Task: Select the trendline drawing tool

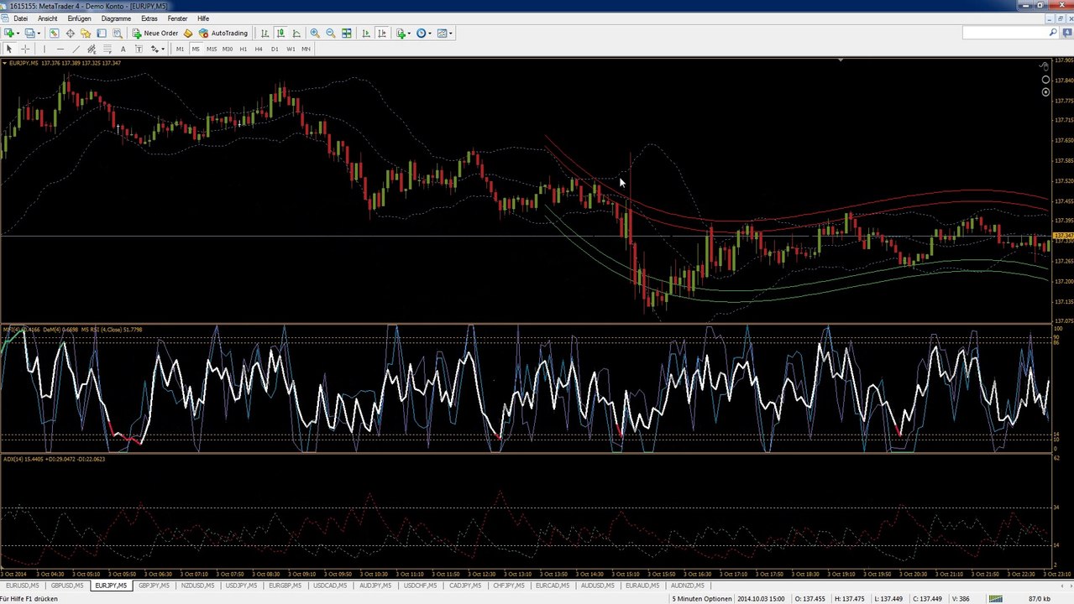Action: 76,49
